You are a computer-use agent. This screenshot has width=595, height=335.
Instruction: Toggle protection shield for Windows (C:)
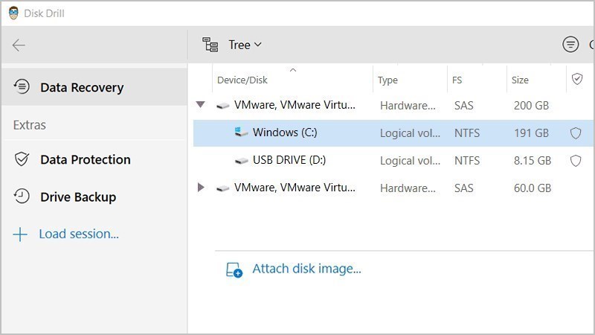(576, 133)
